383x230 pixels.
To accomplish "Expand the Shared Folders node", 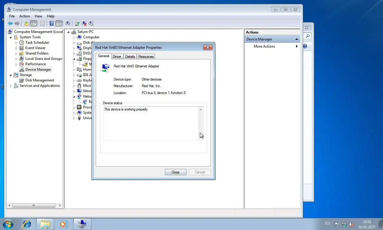I will pos(16,54).
